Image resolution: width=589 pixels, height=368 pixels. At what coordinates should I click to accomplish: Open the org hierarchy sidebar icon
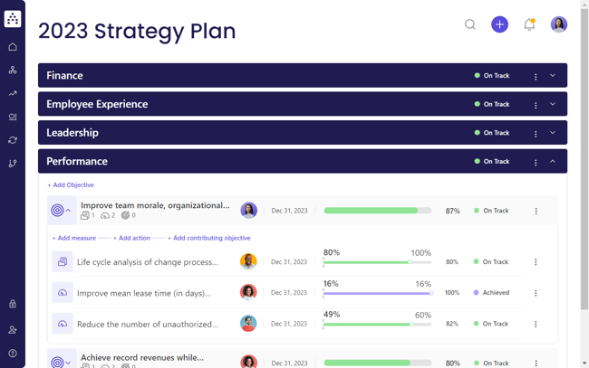tap(13, 70)
